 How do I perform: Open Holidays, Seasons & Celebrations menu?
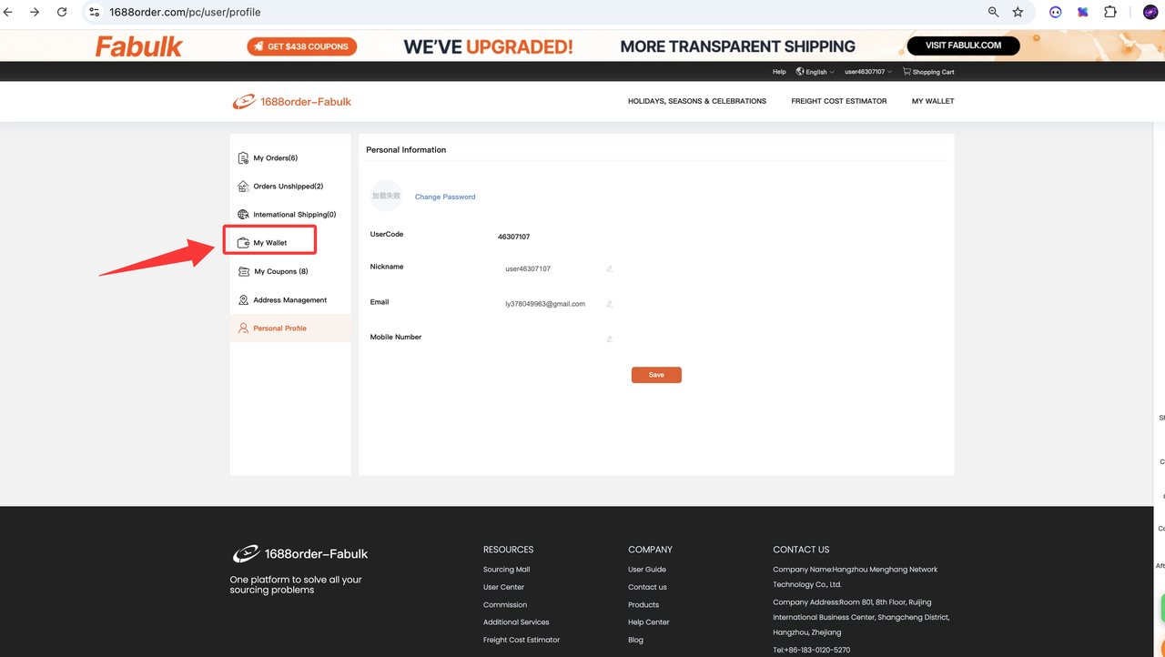[697, 101]
